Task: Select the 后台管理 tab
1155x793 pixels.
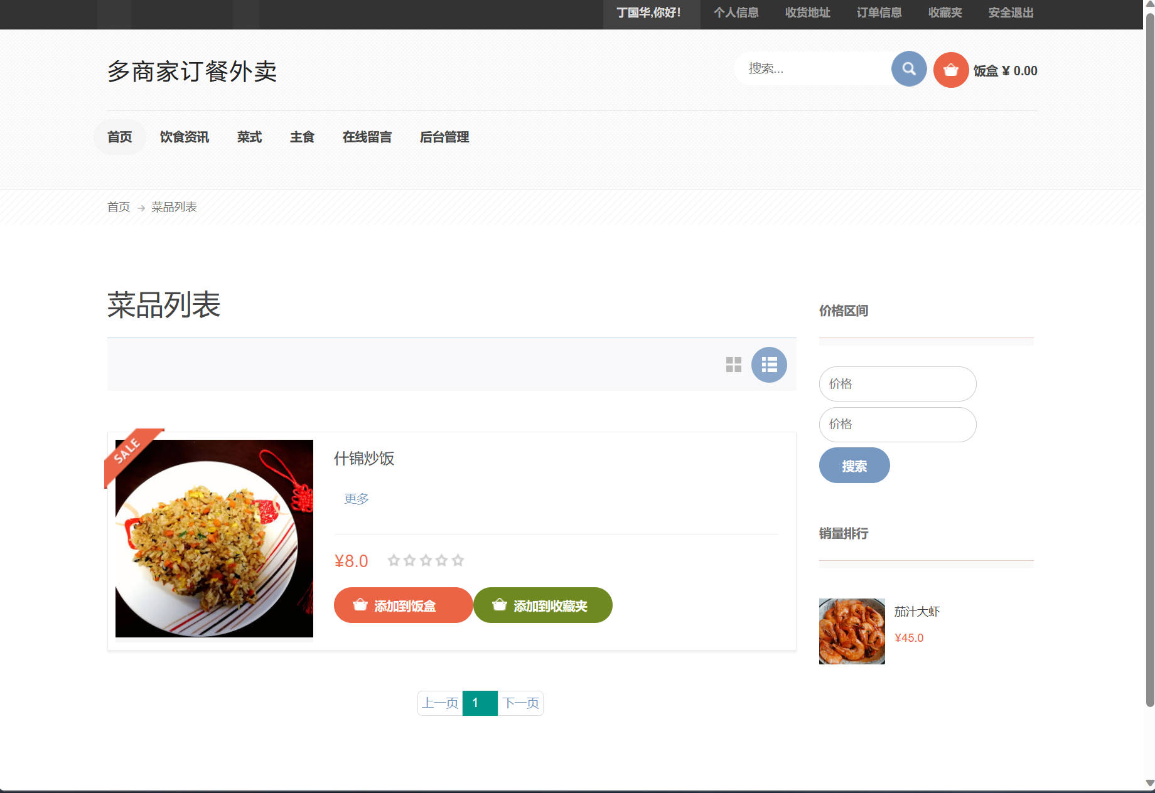Action: pyautogui.click(x=444, y=137)
